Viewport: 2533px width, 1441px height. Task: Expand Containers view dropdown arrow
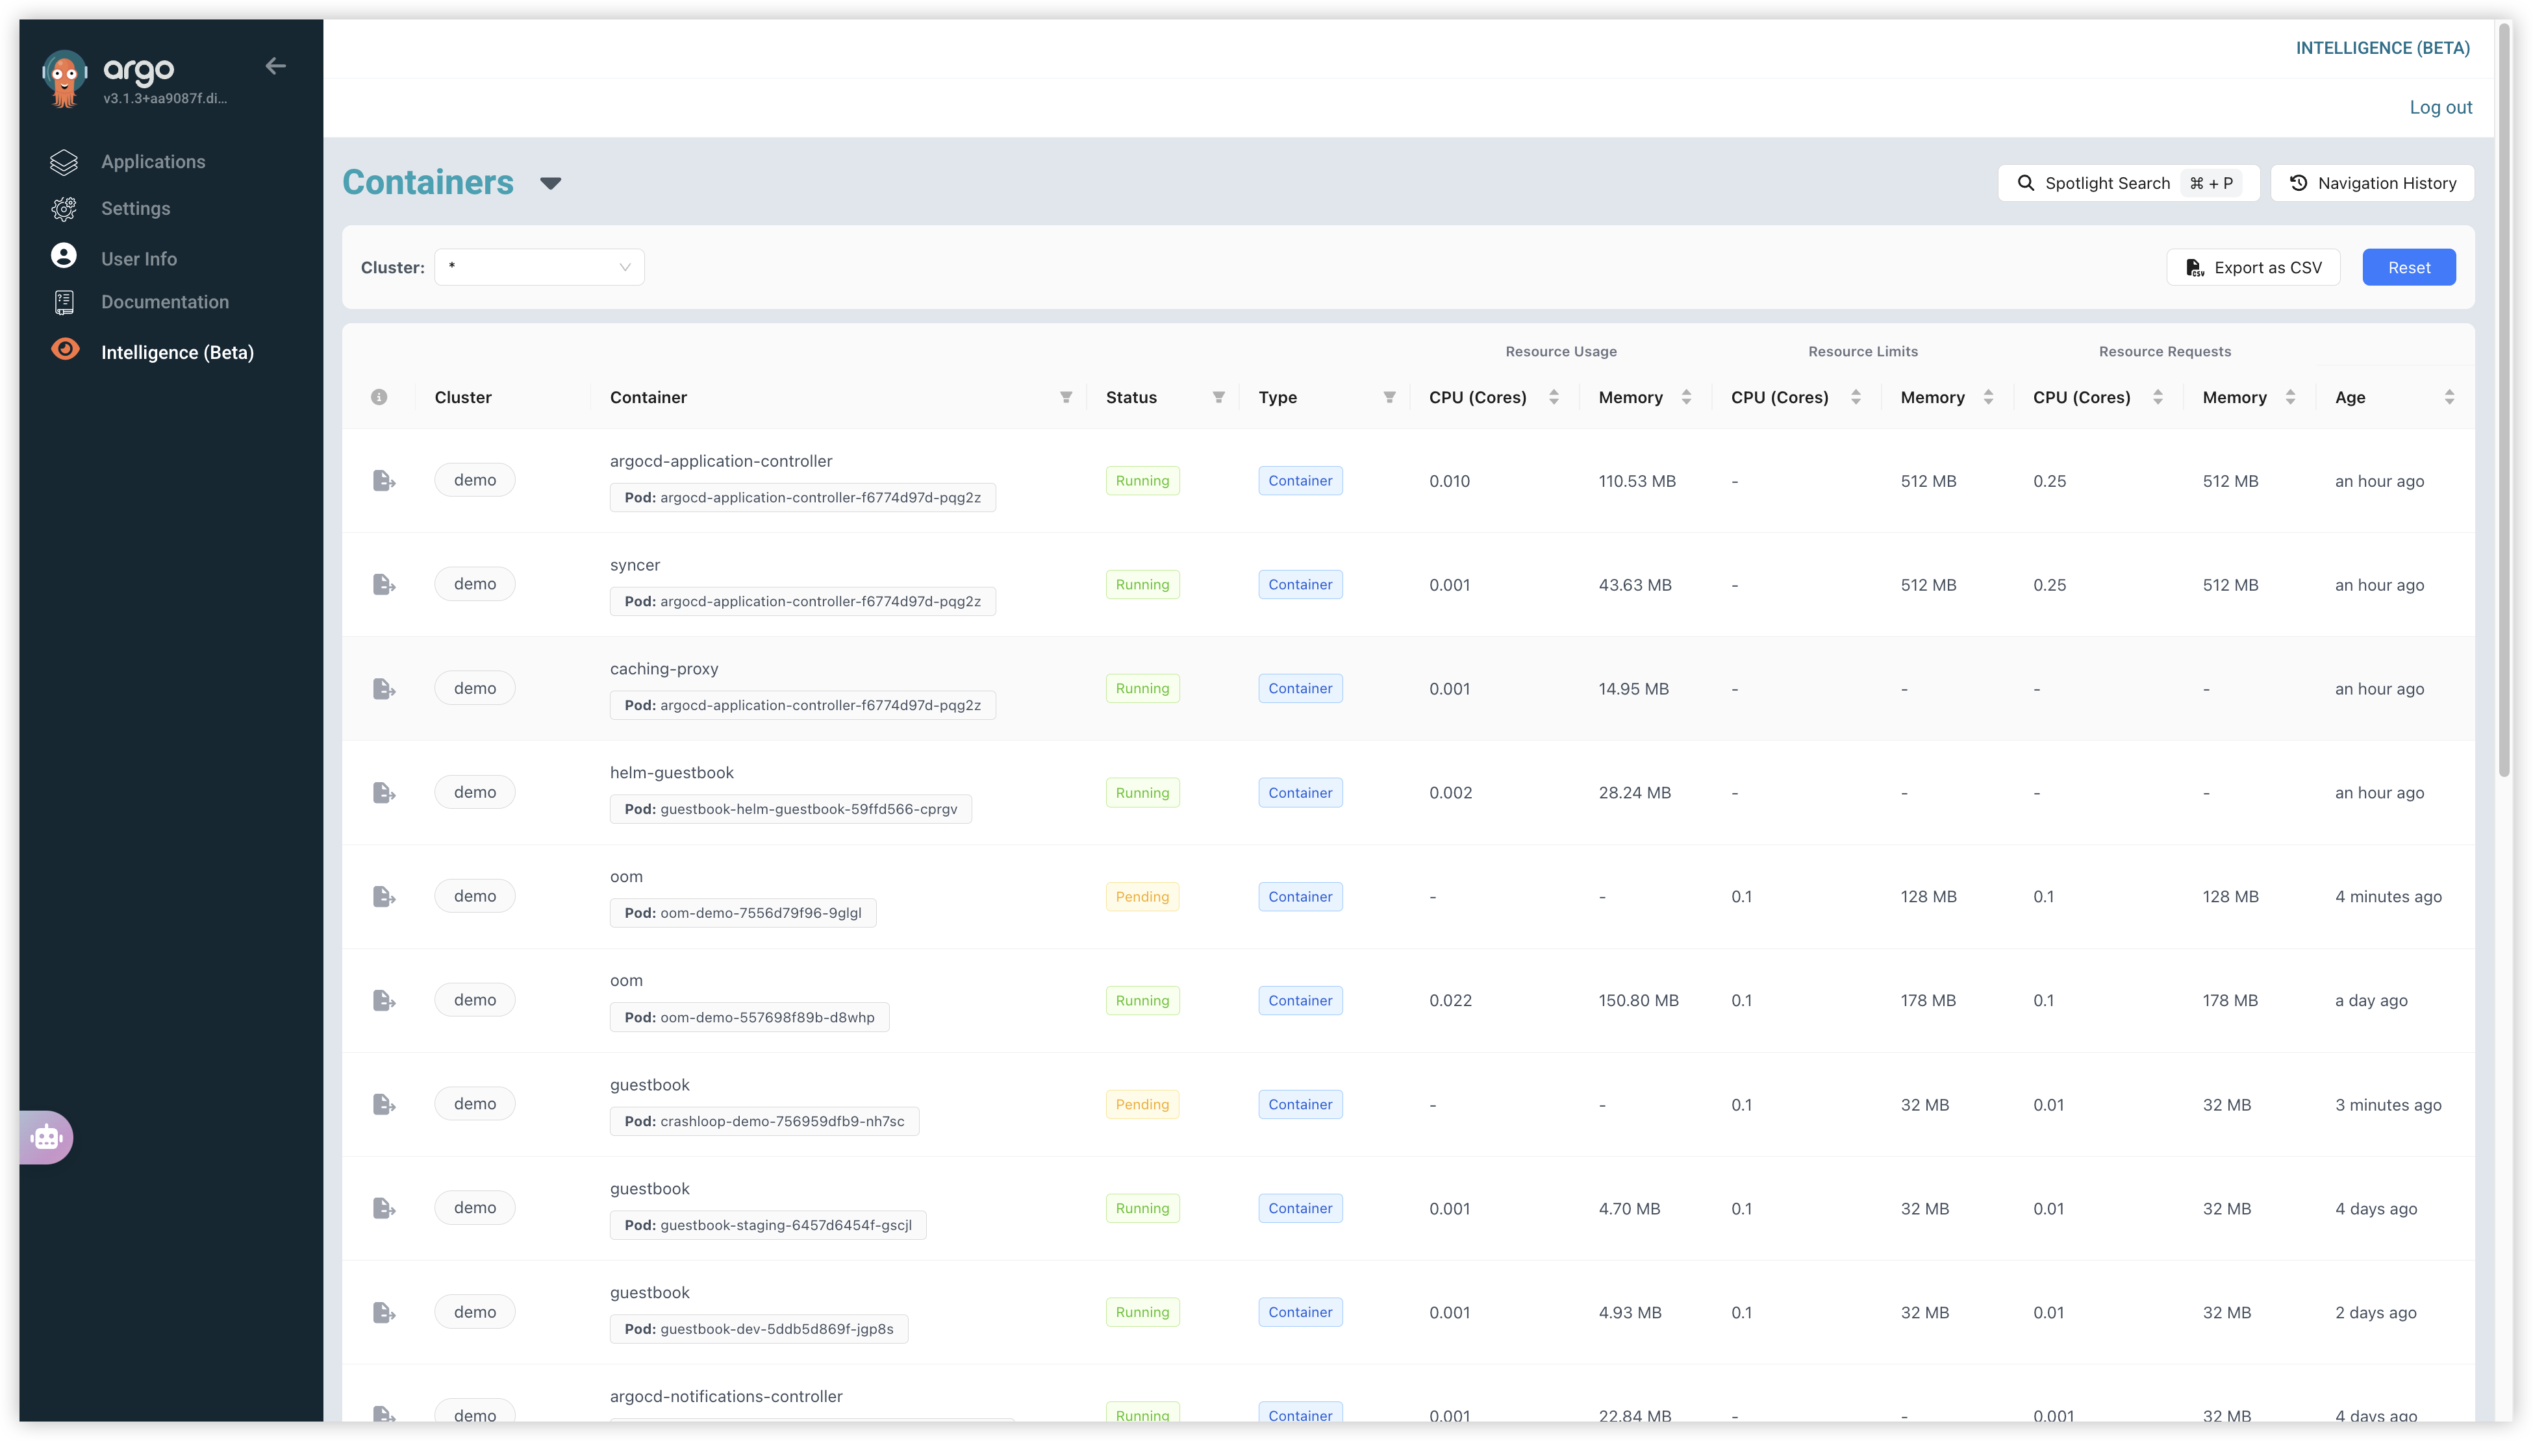(x=551, y=183)
